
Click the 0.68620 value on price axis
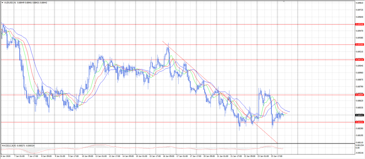[x=359, y=101]
